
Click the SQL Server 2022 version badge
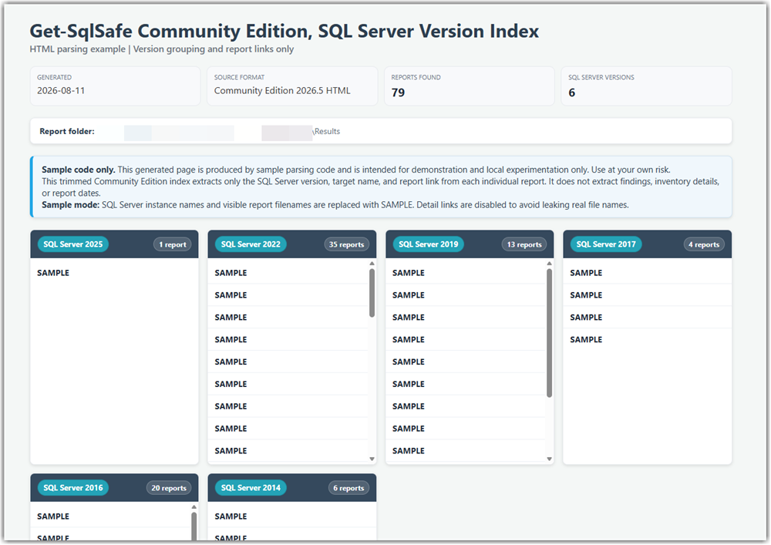251,244
